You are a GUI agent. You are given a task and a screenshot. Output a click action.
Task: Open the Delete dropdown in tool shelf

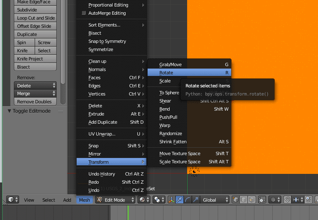[x=35, y=85]
